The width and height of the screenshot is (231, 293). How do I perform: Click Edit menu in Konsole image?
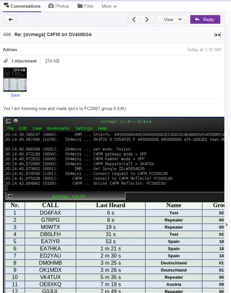pyautogui.click(x=23, y=128)
